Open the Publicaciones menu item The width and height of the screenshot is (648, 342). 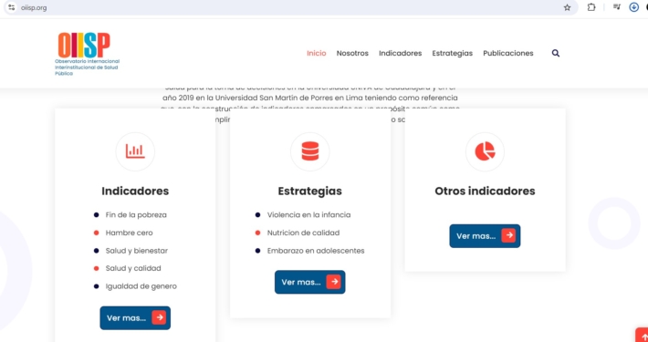click(507, 53)
